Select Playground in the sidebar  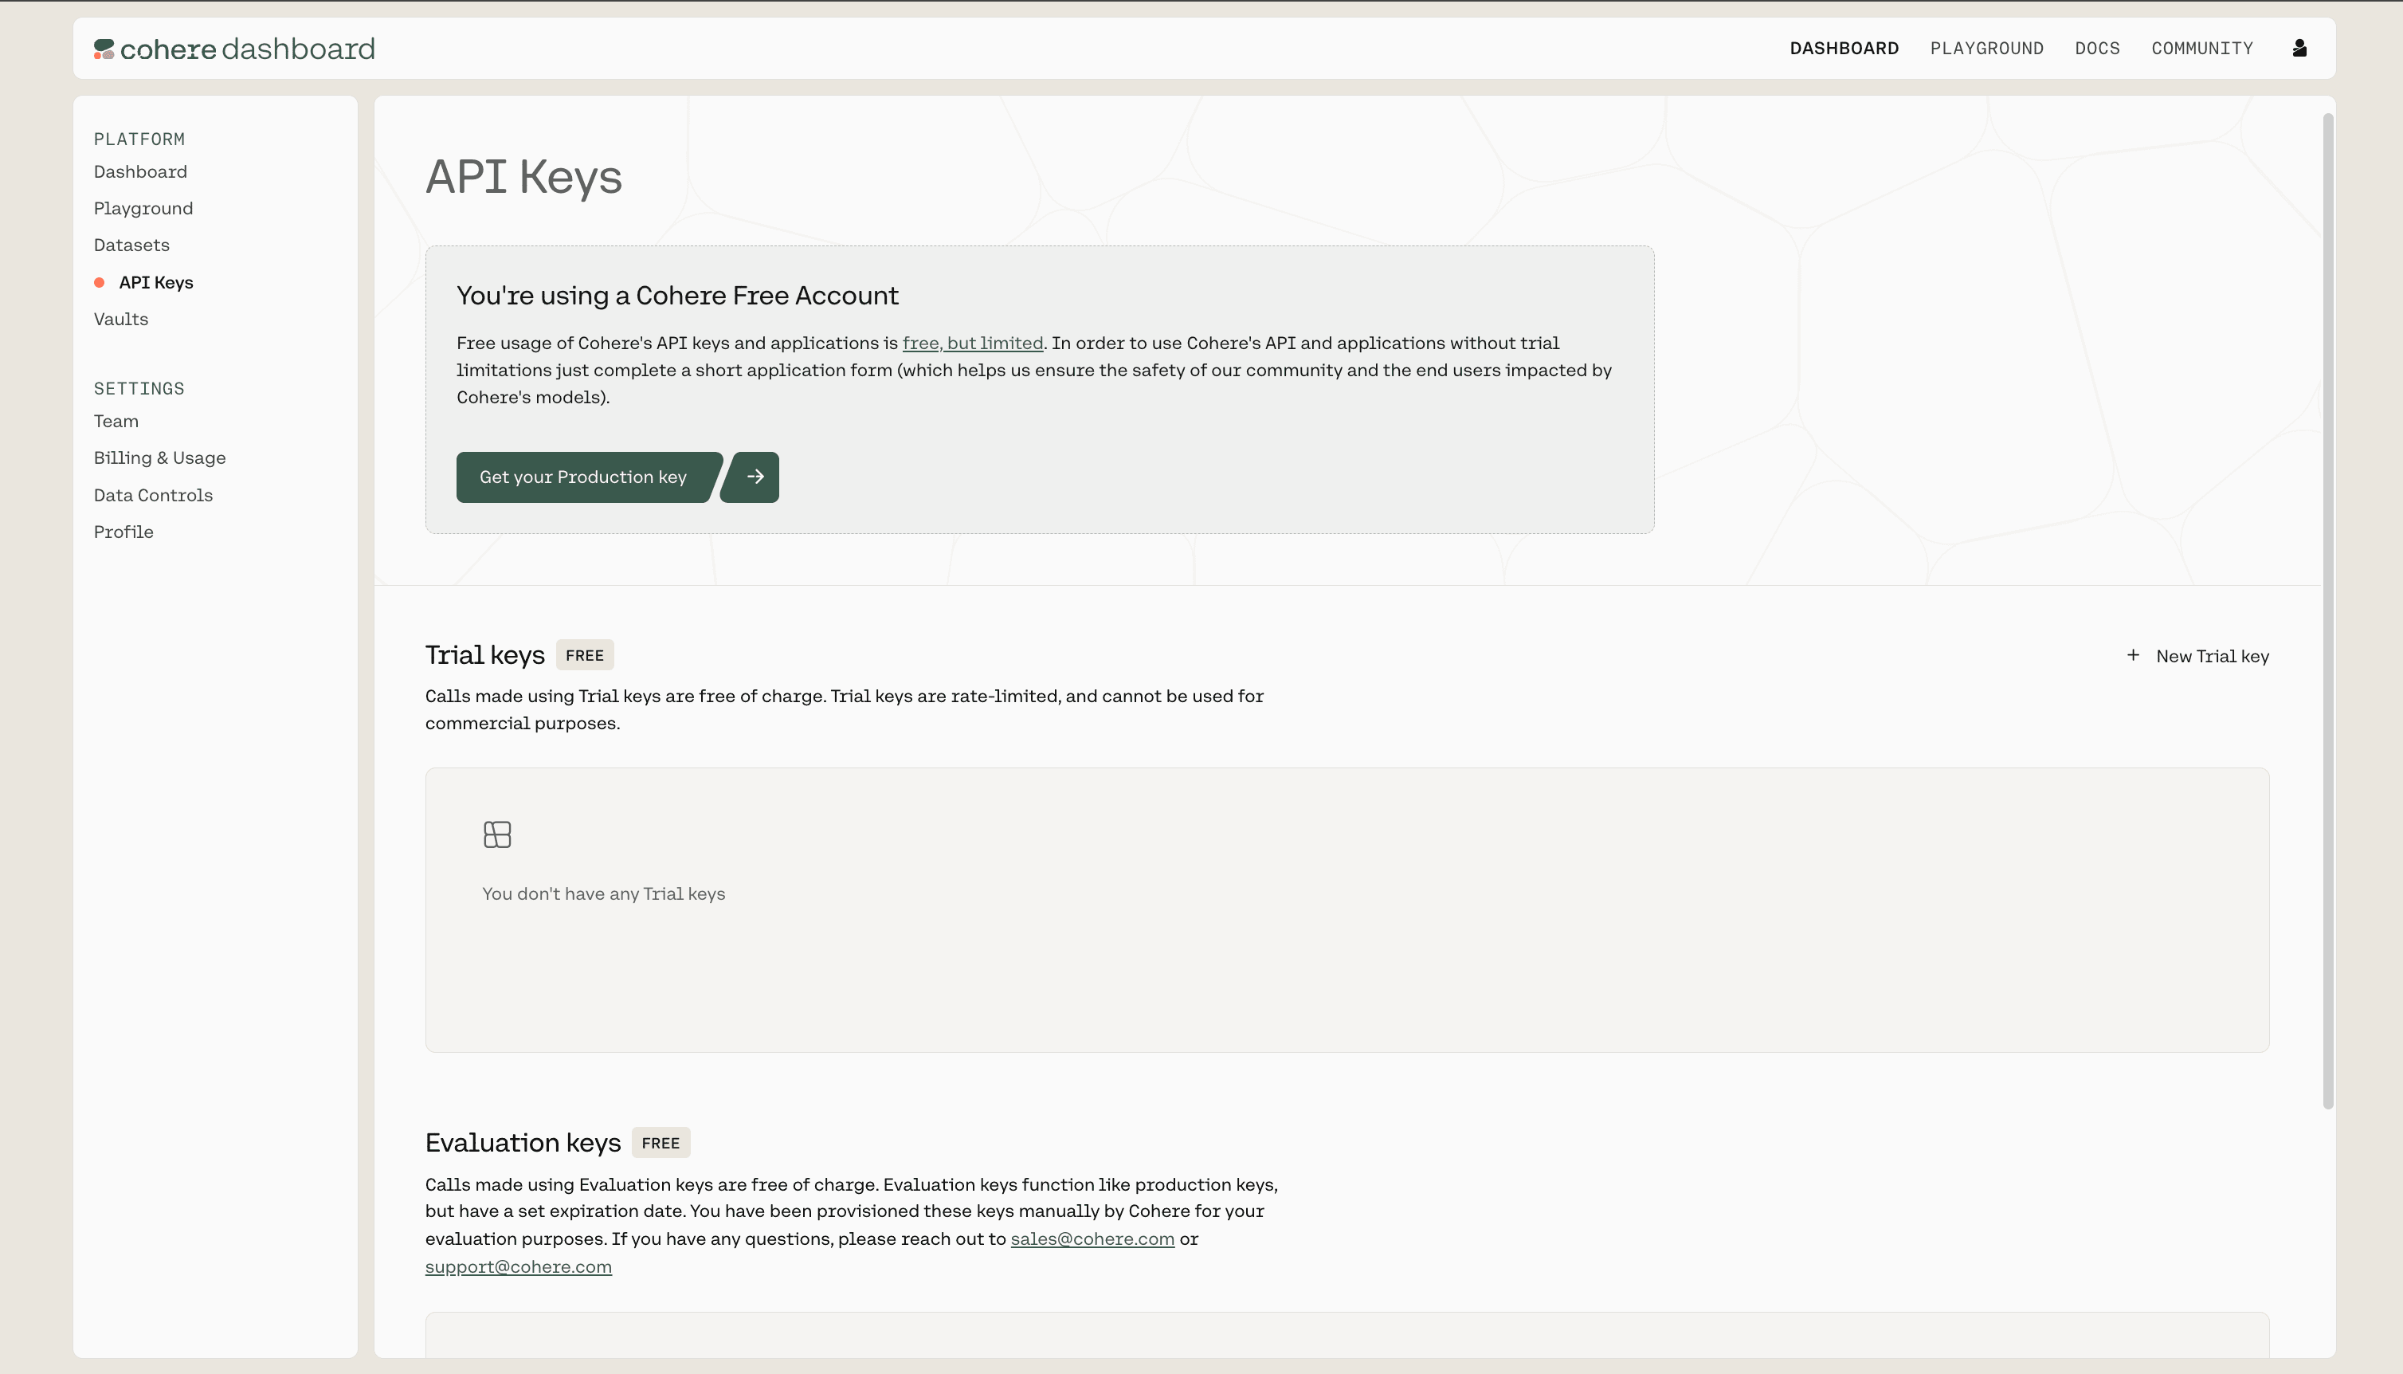pos(143,209)
